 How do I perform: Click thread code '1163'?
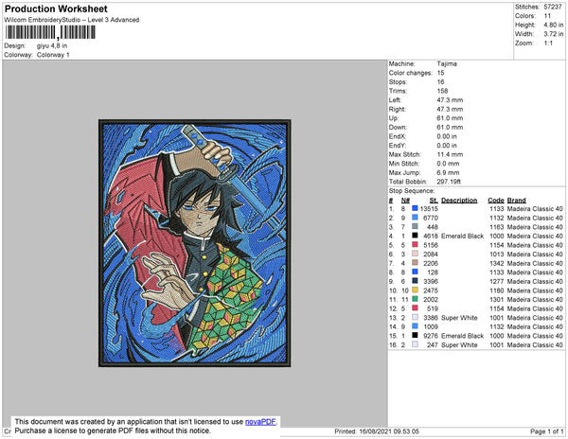point(497,227)
